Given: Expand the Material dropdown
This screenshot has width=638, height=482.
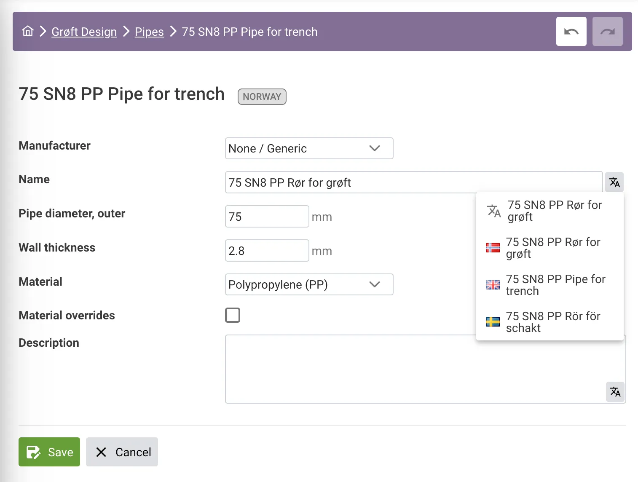Looking at the screenshot, I should pos(309,284).
